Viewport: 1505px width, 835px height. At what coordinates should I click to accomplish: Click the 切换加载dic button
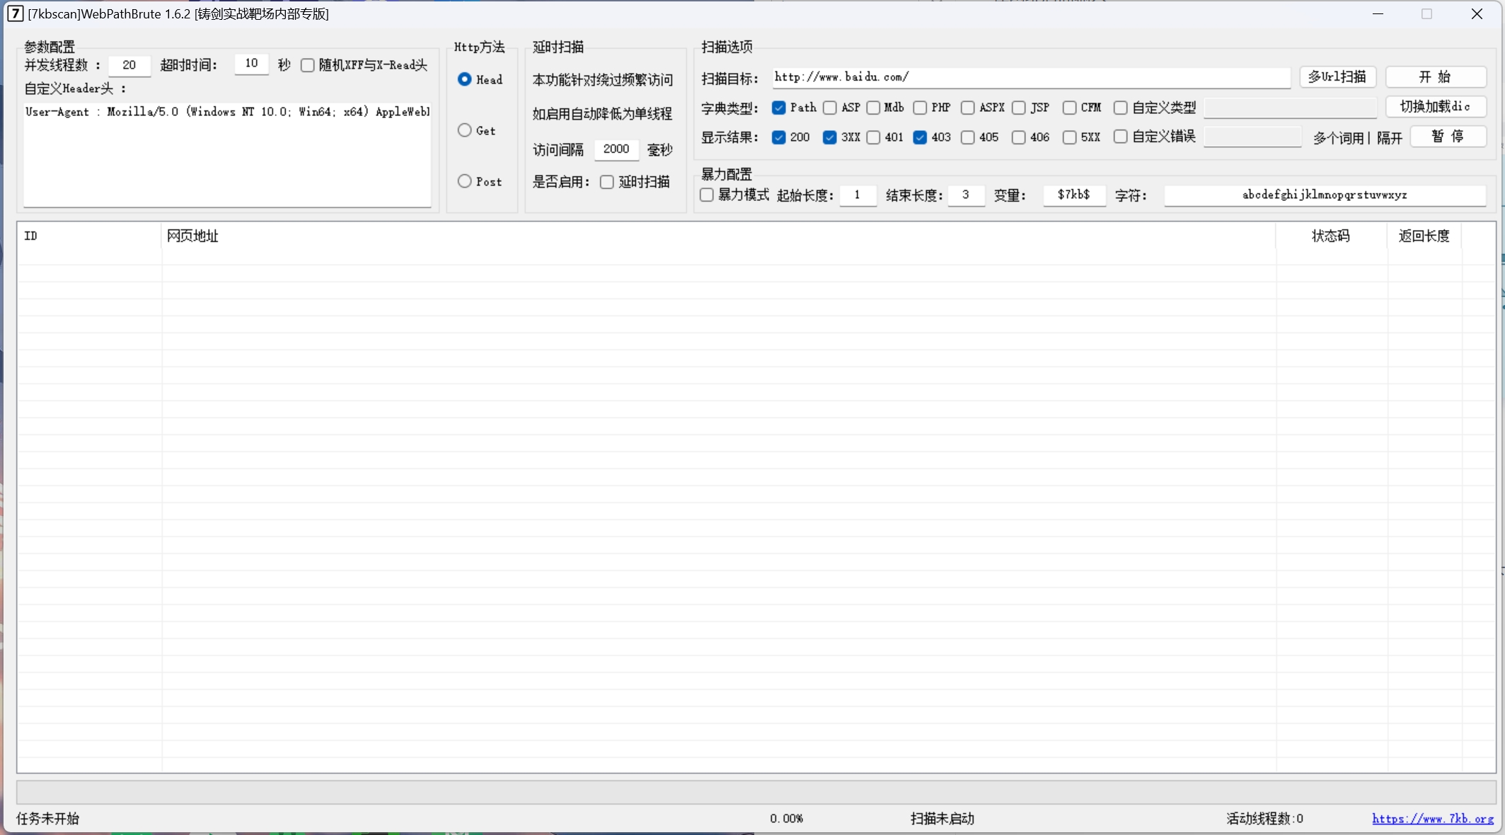click(x=1435, y=107)
